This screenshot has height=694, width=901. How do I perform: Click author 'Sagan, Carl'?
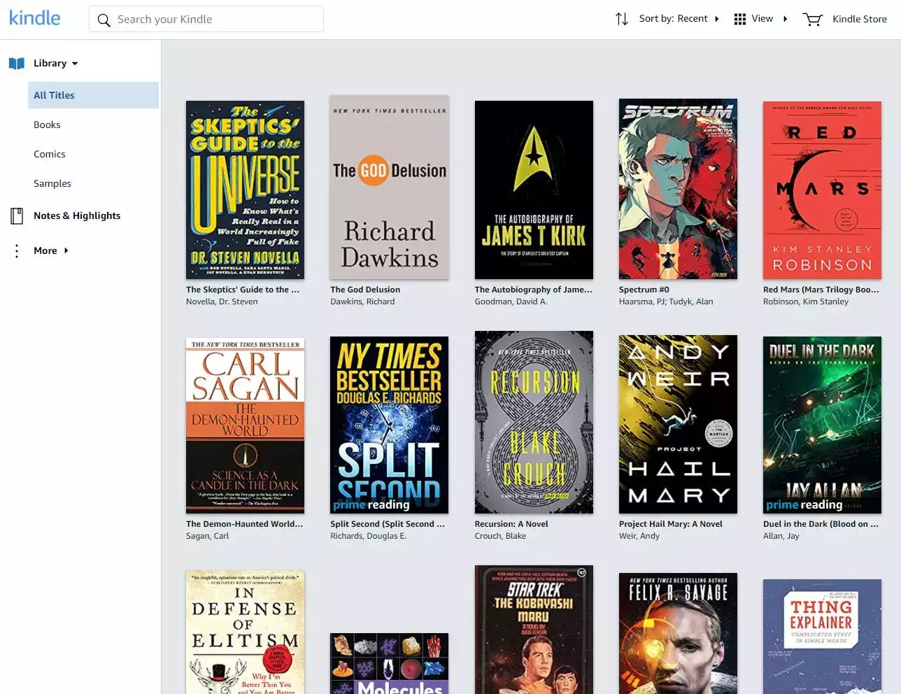point(207,536)
